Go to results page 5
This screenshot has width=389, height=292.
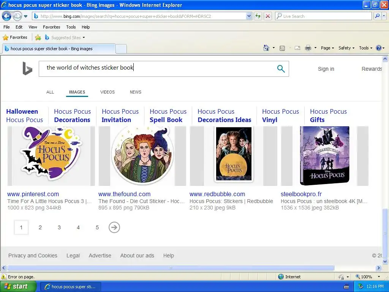point(97,227)
